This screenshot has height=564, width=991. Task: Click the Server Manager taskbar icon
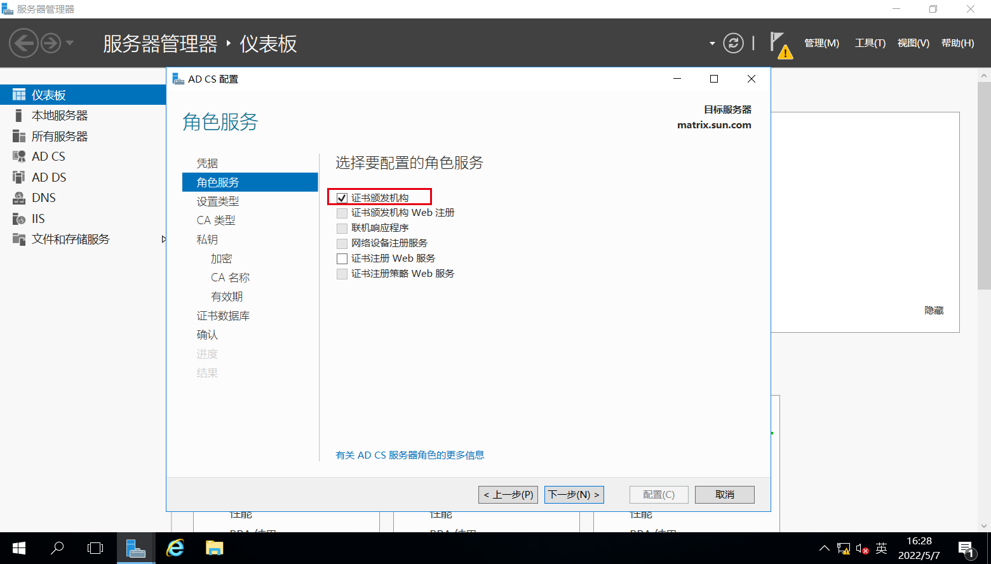point(136,548)
